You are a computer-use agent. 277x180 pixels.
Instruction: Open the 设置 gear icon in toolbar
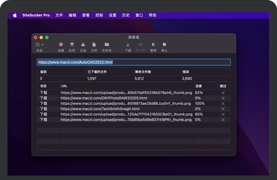[x=61, y=45]
